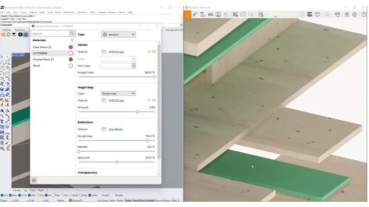
Task: Switch to the Right viewport tab
Action: pyautogui.click(x=41, y=190)
